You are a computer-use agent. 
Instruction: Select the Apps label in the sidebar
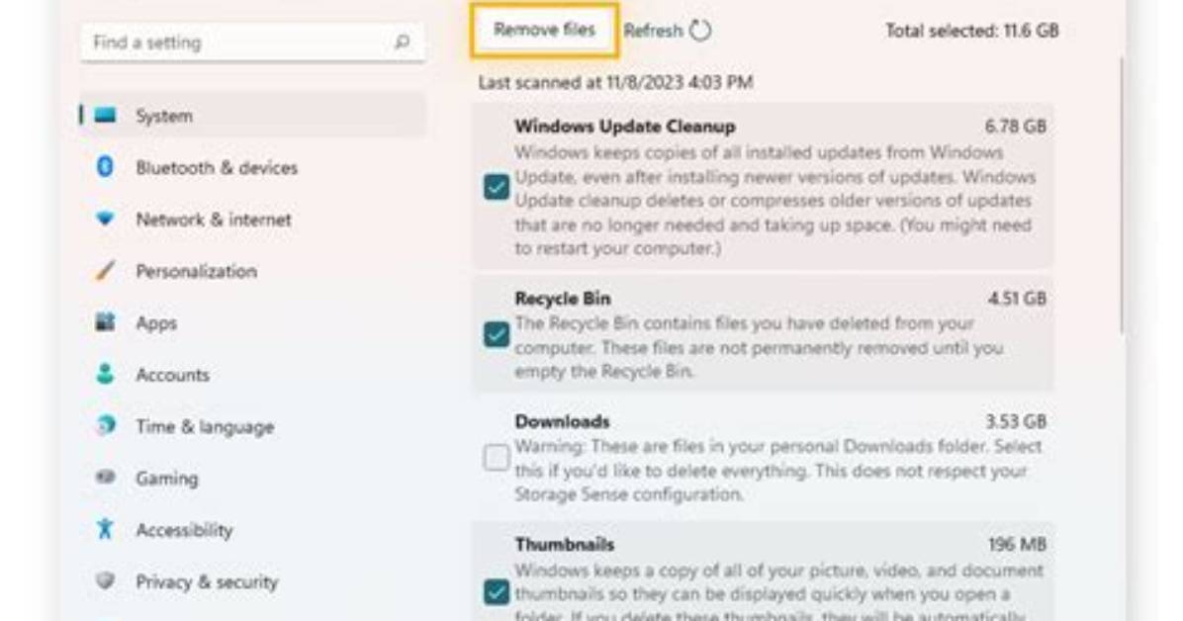click(156, 323)
